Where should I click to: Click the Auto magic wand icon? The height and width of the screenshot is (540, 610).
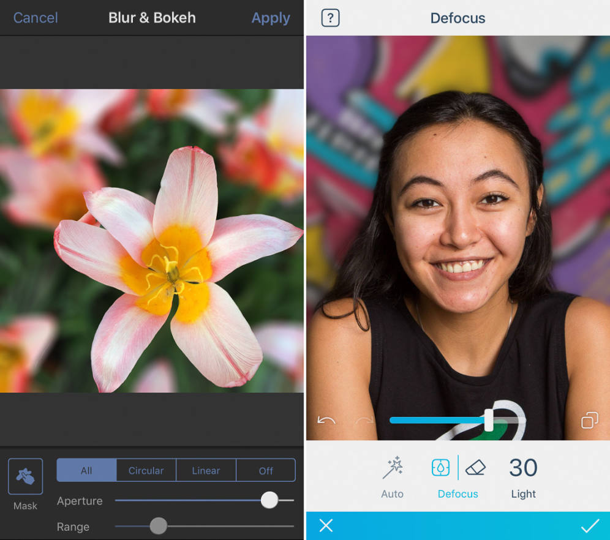[392, 467]
